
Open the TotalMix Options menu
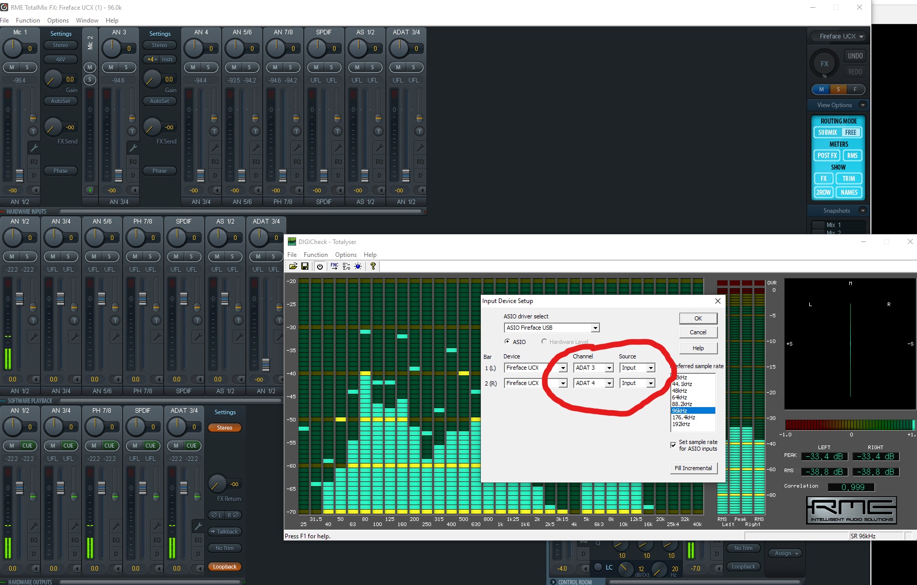58,21
